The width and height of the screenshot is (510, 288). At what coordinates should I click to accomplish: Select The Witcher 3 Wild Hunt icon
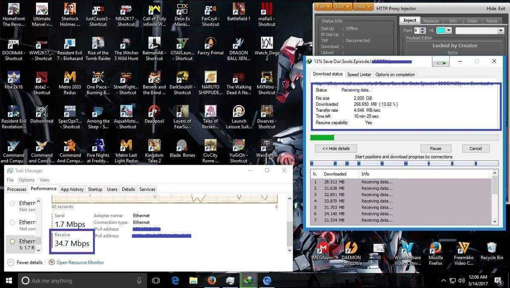pyautogui.click(x=126, y=49)
